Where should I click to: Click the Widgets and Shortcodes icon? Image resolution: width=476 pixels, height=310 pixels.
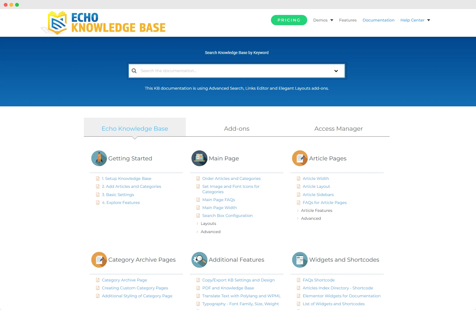point(300,259)
